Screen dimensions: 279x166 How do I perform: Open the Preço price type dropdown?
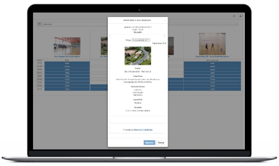pos(141,40)
